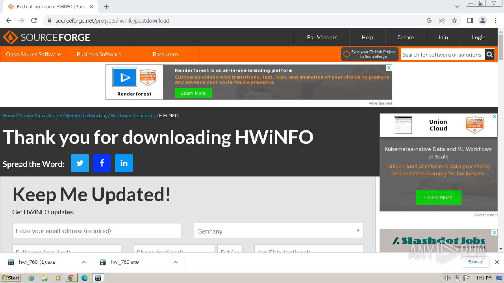Viewport: 504px width, 283px height.
Task: Click Learn More on Union Cloud ad
Action: click(x=438, y=197)
